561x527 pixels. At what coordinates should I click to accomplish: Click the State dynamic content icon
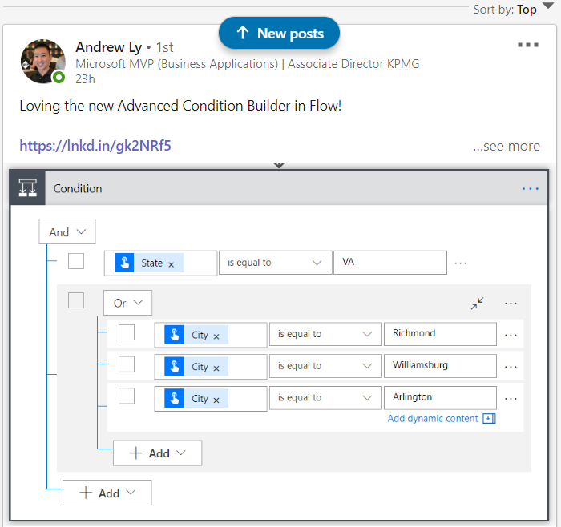(124, 263)
